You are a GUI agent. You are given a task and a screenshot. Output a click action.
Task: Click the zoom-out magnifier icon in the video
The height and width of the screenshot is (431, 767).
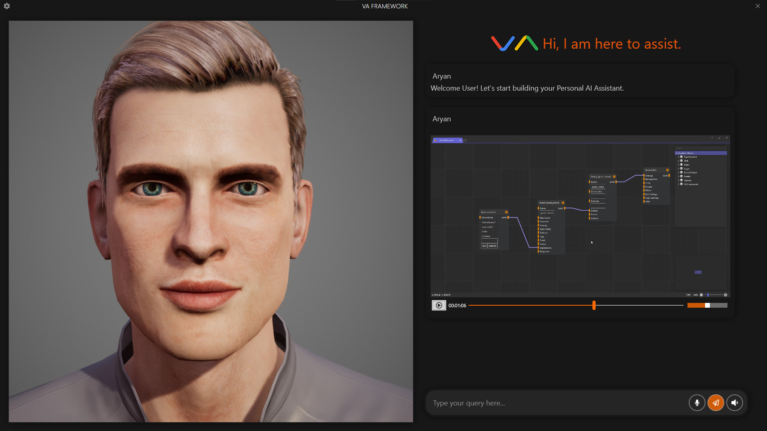[701, 295]
